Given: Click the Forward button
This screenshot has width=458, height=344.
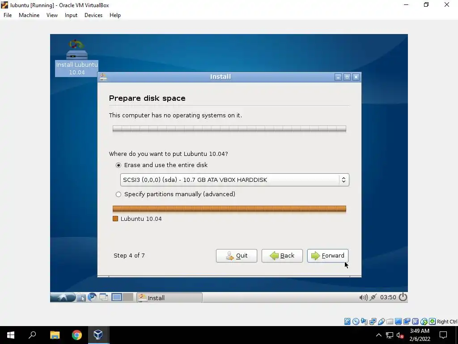Looking at the screenshot, I should tap(328, 256).
